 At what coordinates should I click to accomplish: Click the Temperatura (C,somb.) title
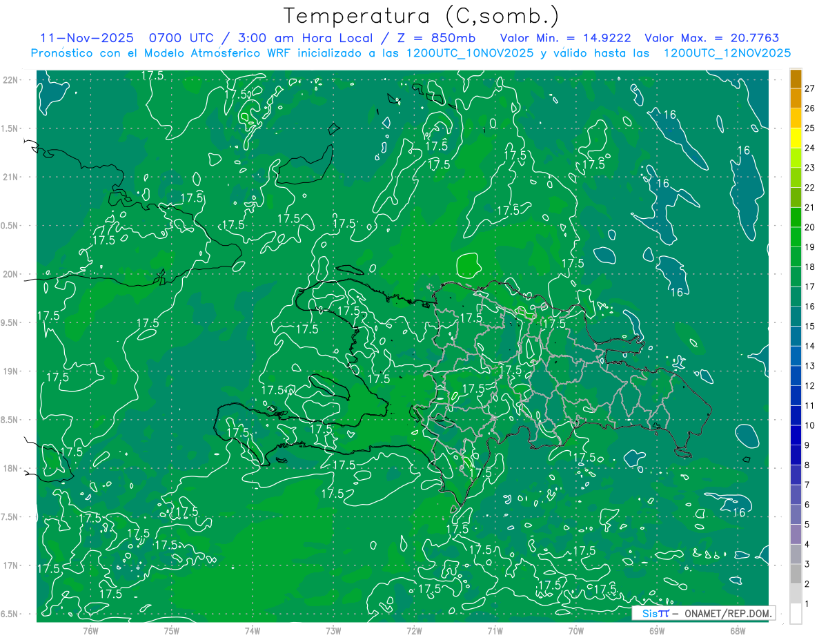tap(422, 16)
